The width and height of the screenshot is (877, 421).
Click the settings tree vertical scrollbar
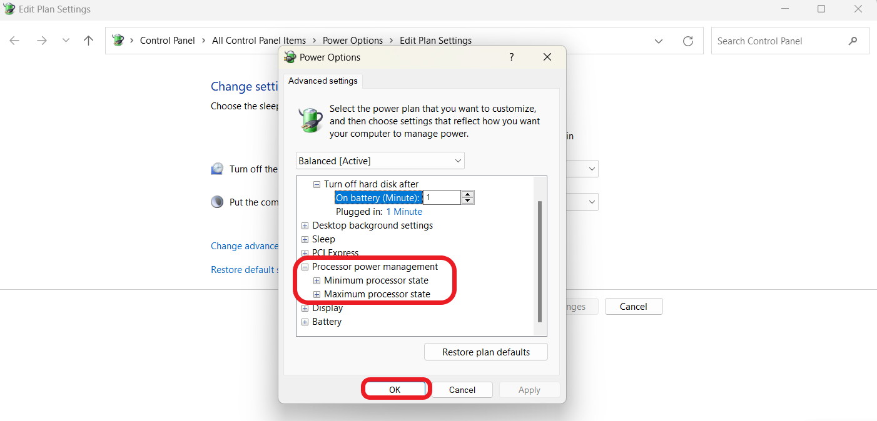pyautogui.click(x=540, y=261)
